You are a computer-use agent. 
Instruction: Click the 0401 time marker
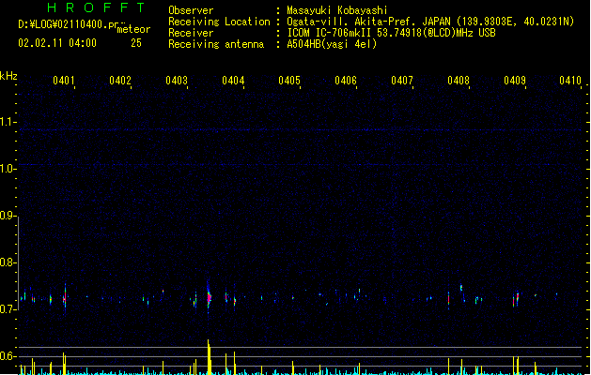(x=64, y=81)
